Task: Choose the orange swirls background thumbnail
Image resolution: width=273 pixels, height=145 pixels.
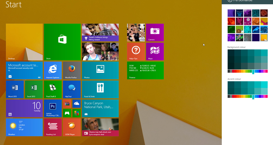Action: click(256, 21)
